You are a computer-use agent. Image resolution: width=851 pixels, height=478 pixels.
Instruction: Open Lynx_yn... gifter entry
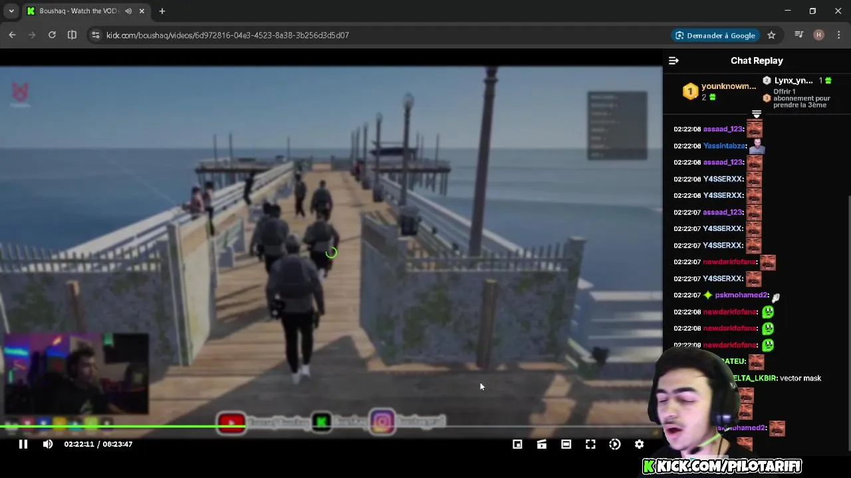coord(793,80)
